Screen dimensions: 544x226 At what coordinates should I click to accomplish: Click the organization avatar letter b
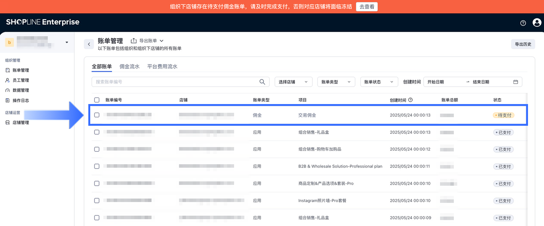pos(10,42)
